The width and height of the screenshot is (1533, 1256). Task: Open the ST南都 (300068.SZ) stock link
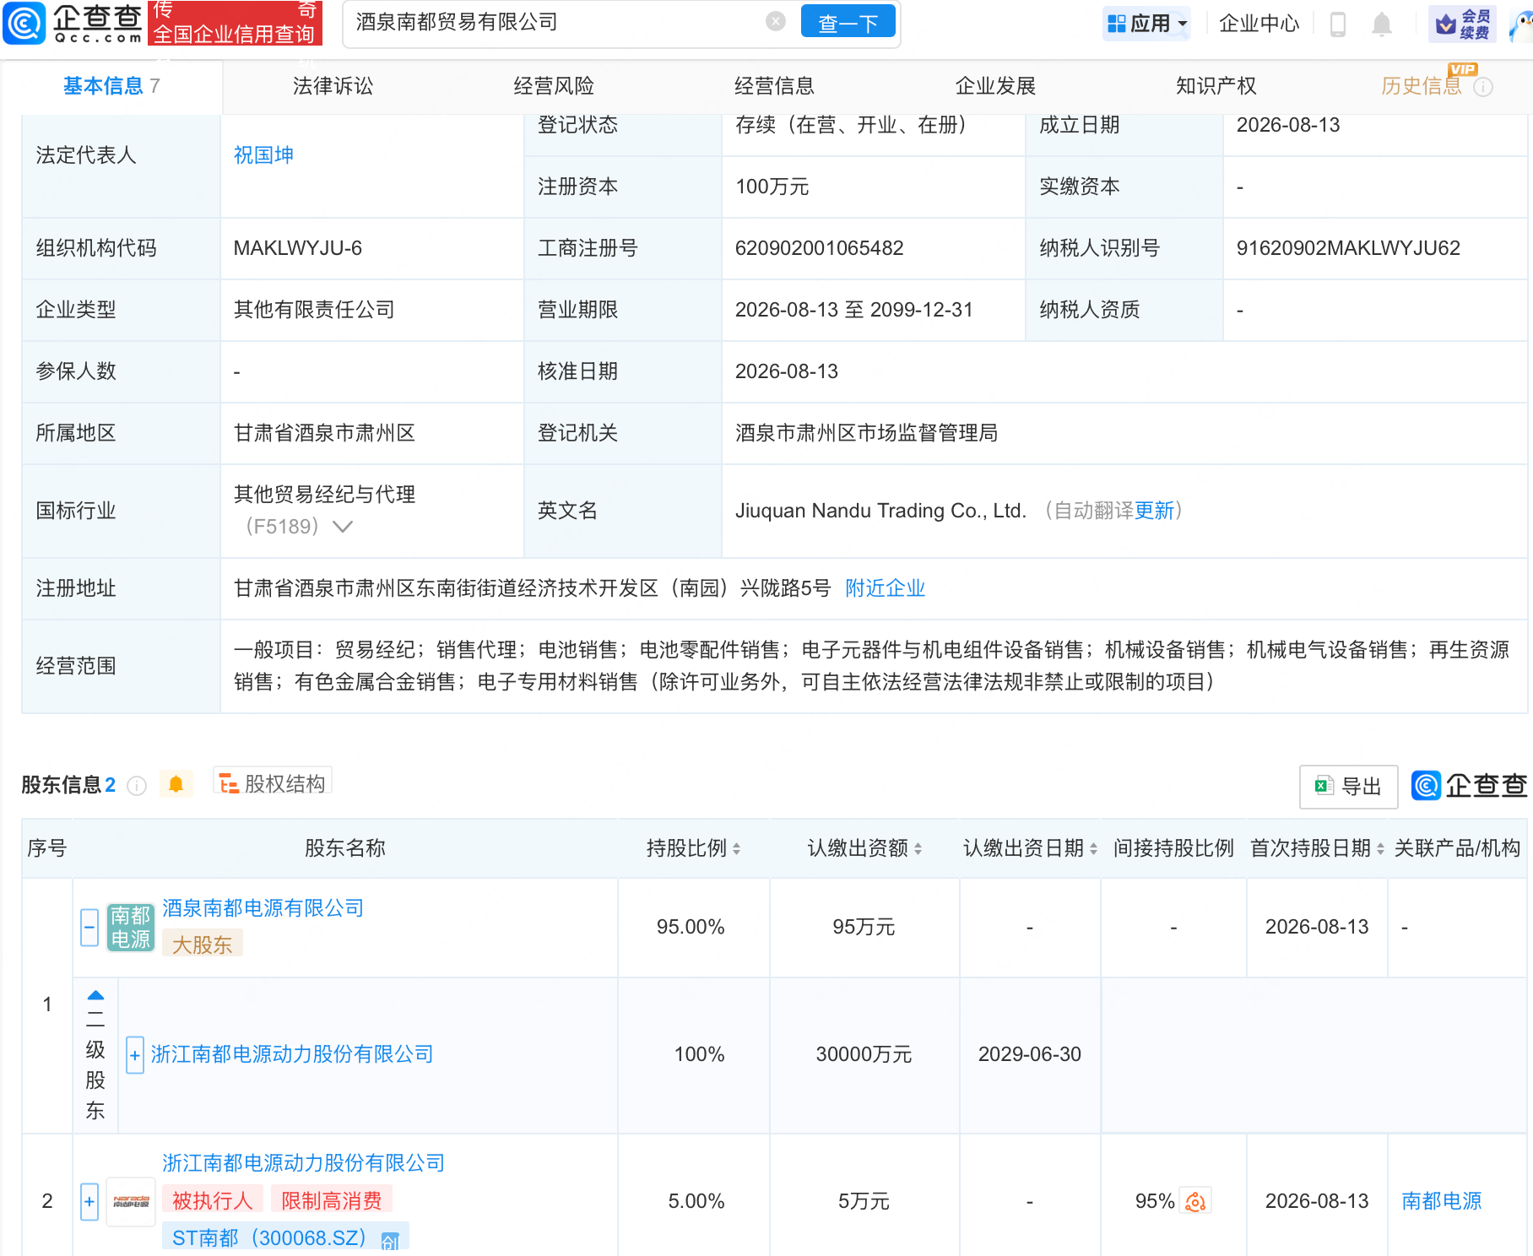(269, 1238)
